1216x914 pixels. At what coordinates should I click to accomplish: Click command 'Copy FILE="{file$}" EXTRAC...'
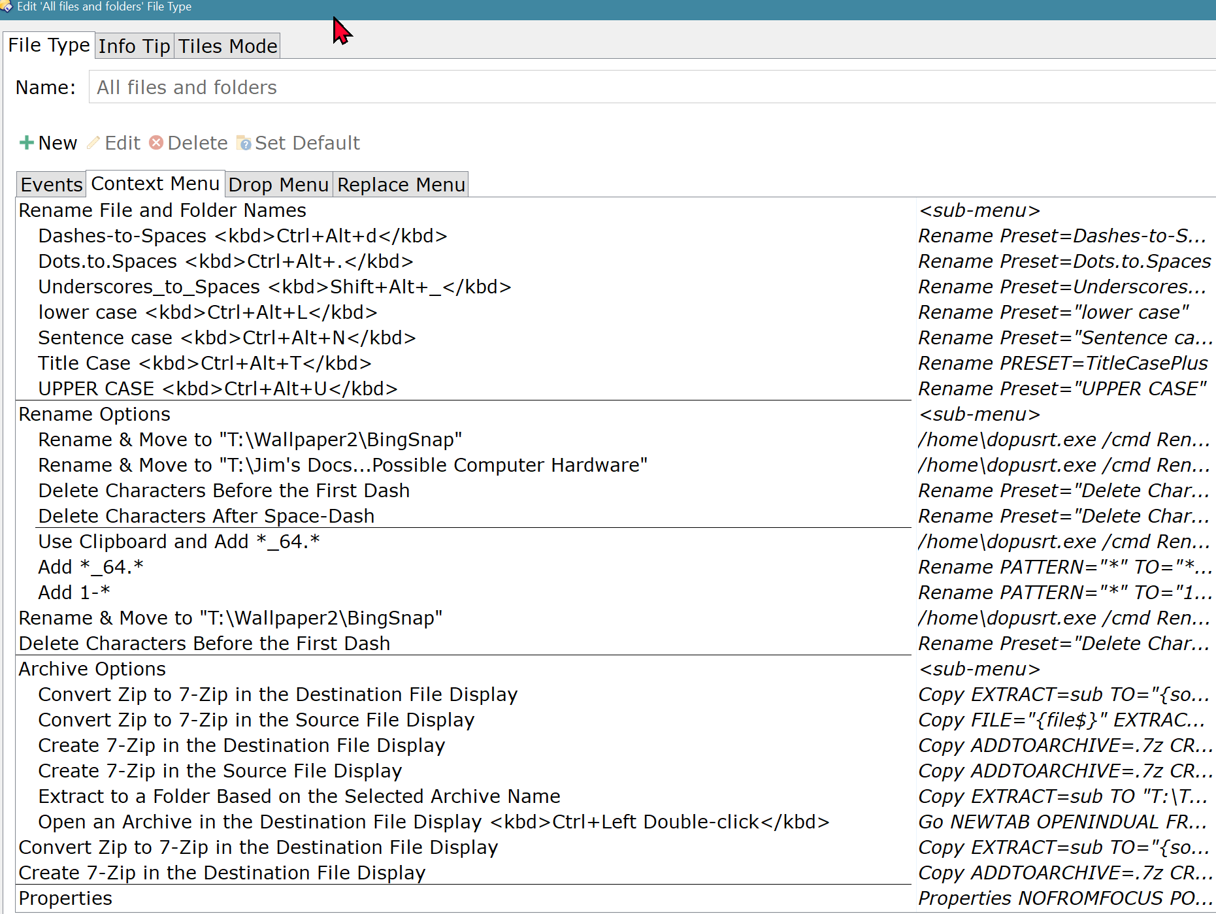click(1062, 720)
